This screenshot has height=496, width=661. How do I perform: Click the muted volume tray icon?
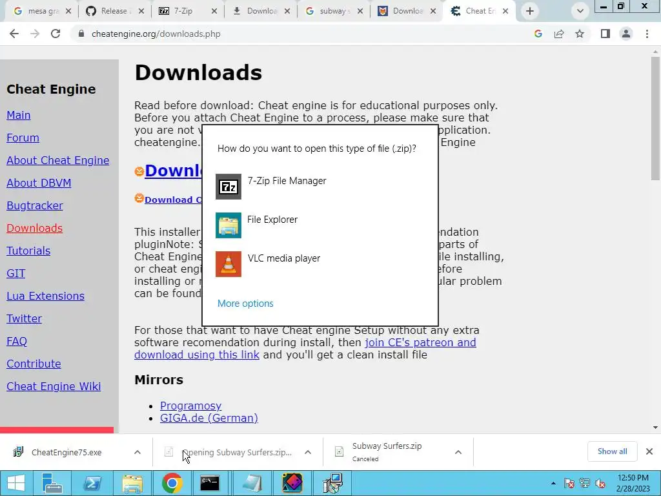600,483
